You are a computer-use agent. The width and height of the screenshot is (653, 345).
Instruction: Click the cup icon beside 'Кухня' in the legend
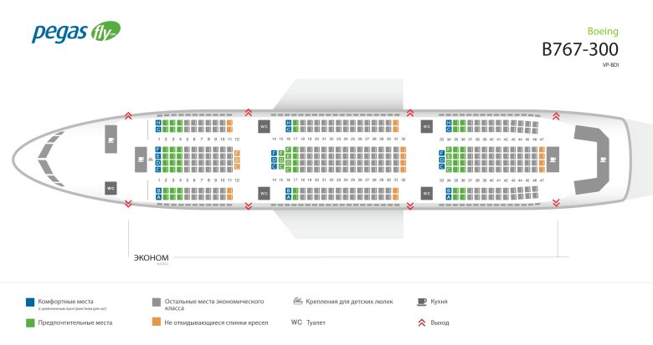[421, 301]
